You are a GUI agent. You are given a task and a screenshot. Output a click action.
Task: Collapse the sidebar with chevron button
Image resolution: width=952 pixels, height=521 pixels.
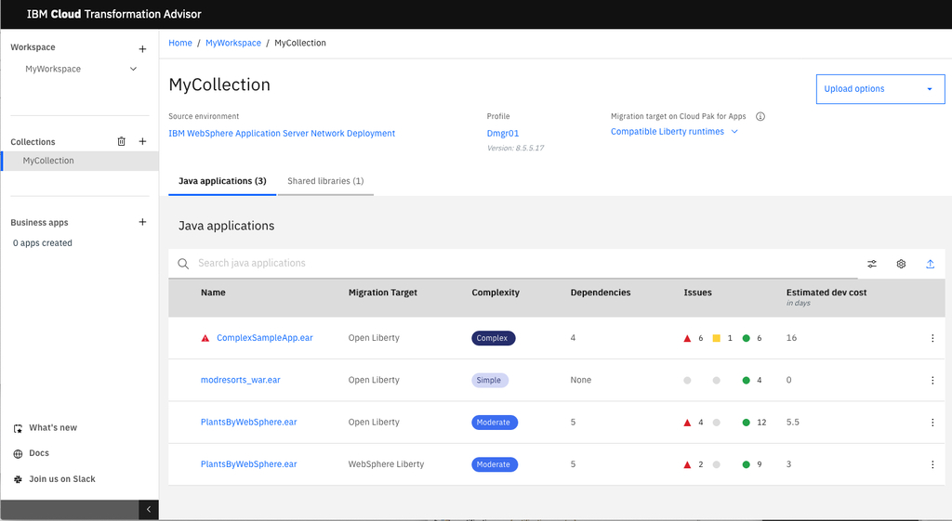pyautogui.click(x=149, y=510)
